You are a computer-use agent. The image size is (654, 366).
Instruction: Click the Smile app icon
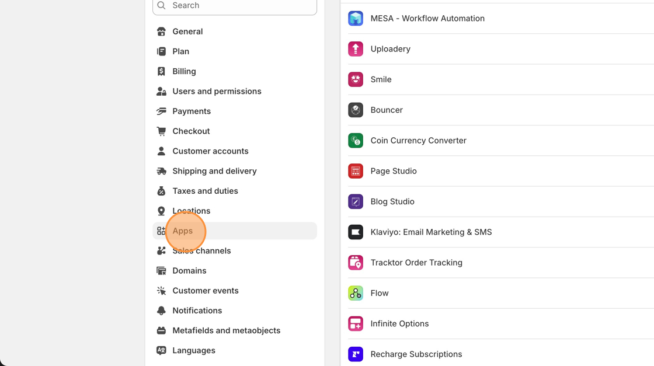pyautogui.click(x=356, y=79)
